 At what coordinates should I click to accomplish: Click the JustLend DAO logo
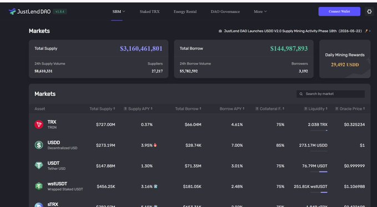point(29,12)
